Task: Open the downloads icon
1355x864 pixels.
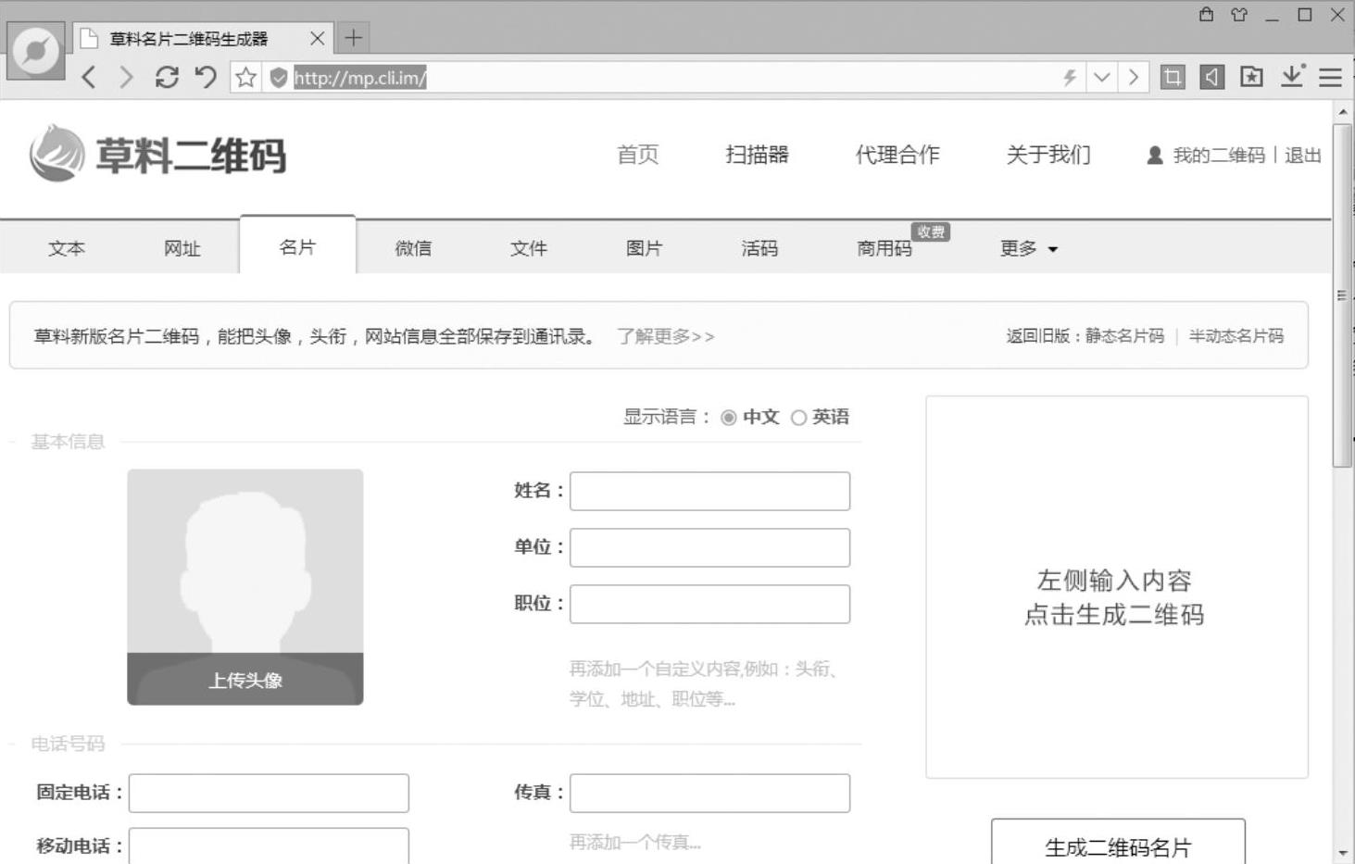Action: [x=1292, y=76]
